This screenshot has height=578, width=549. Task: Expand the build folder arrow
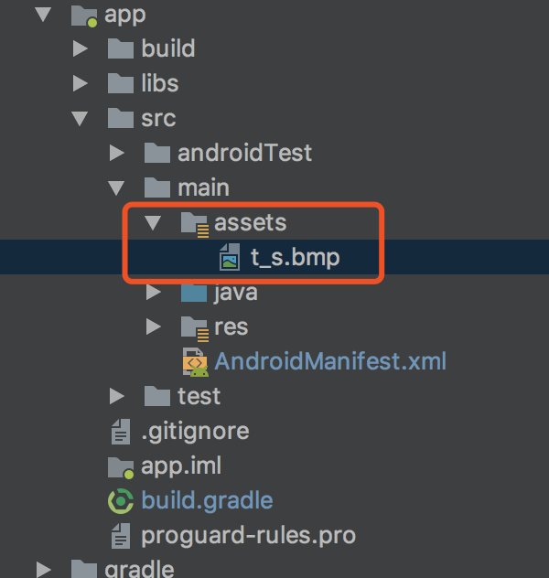(80, 48)
